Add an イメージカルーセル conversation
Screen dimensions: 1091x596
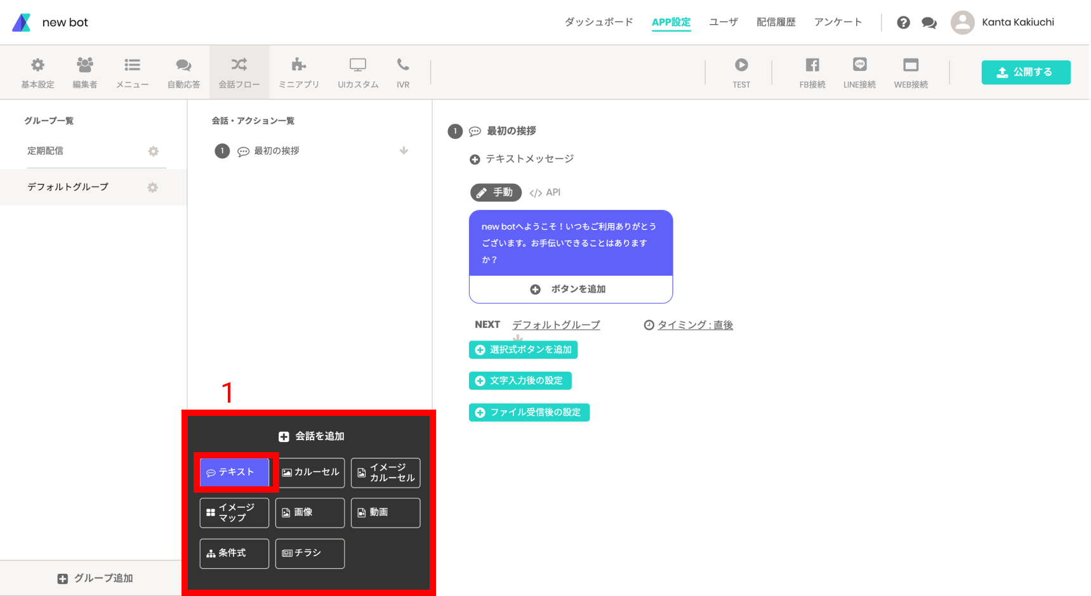385,473
